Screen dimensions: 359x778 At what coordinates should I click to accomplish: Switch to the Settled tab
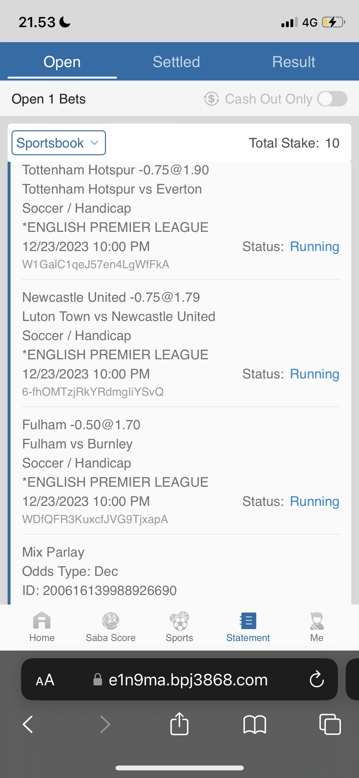176,62
